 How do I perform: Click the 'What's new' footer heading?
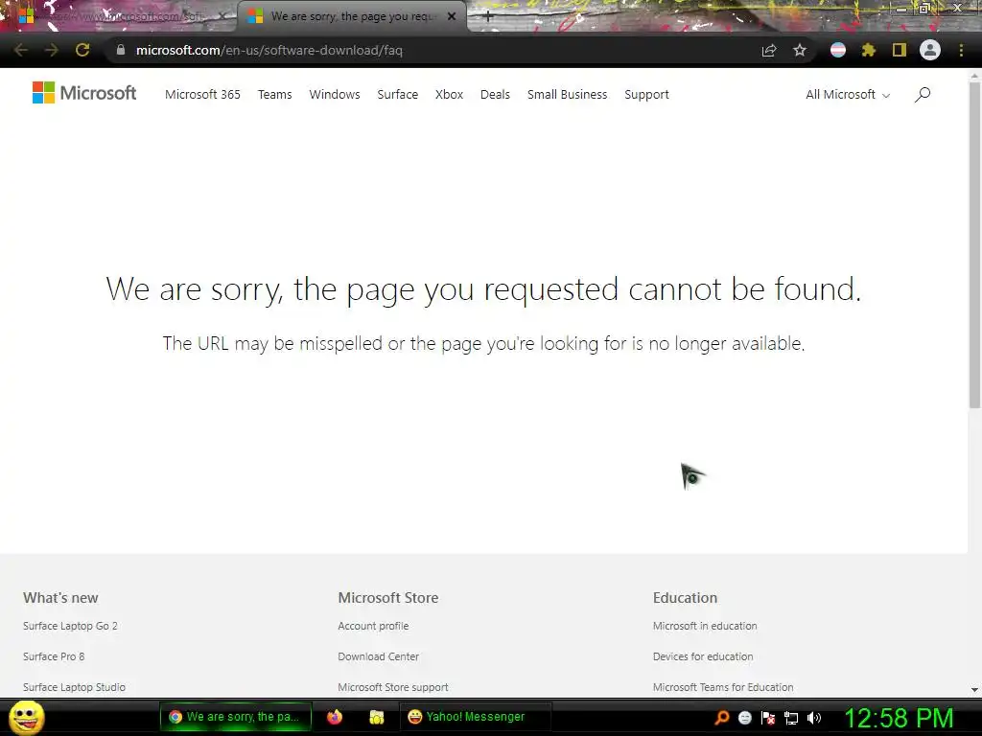click(x=60, y=598)
